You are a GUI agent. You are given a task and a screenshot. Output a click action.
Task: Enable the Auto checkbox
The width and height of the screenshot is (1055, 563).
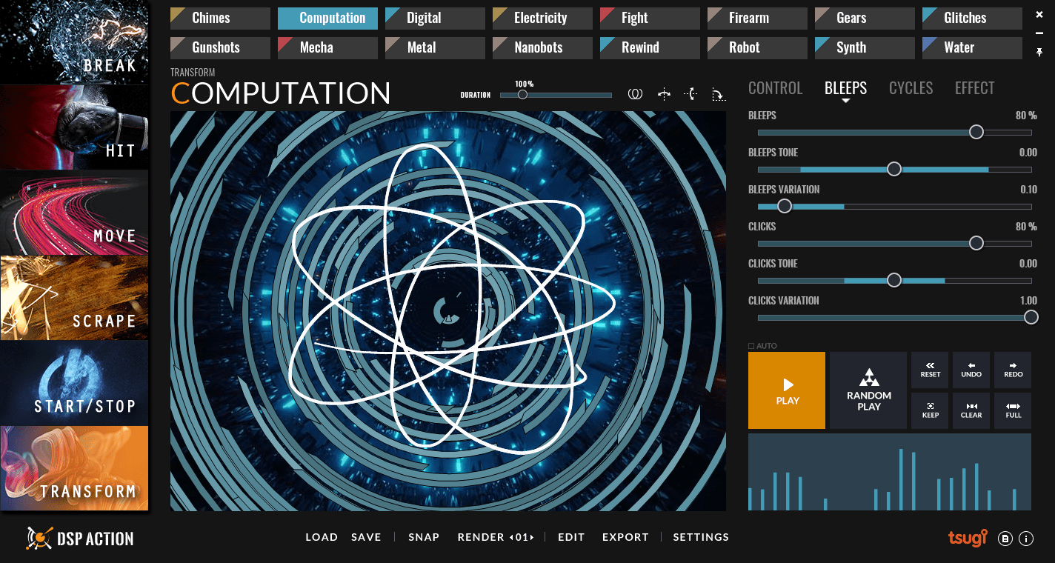pyautogui.click(x=751, y=346)
